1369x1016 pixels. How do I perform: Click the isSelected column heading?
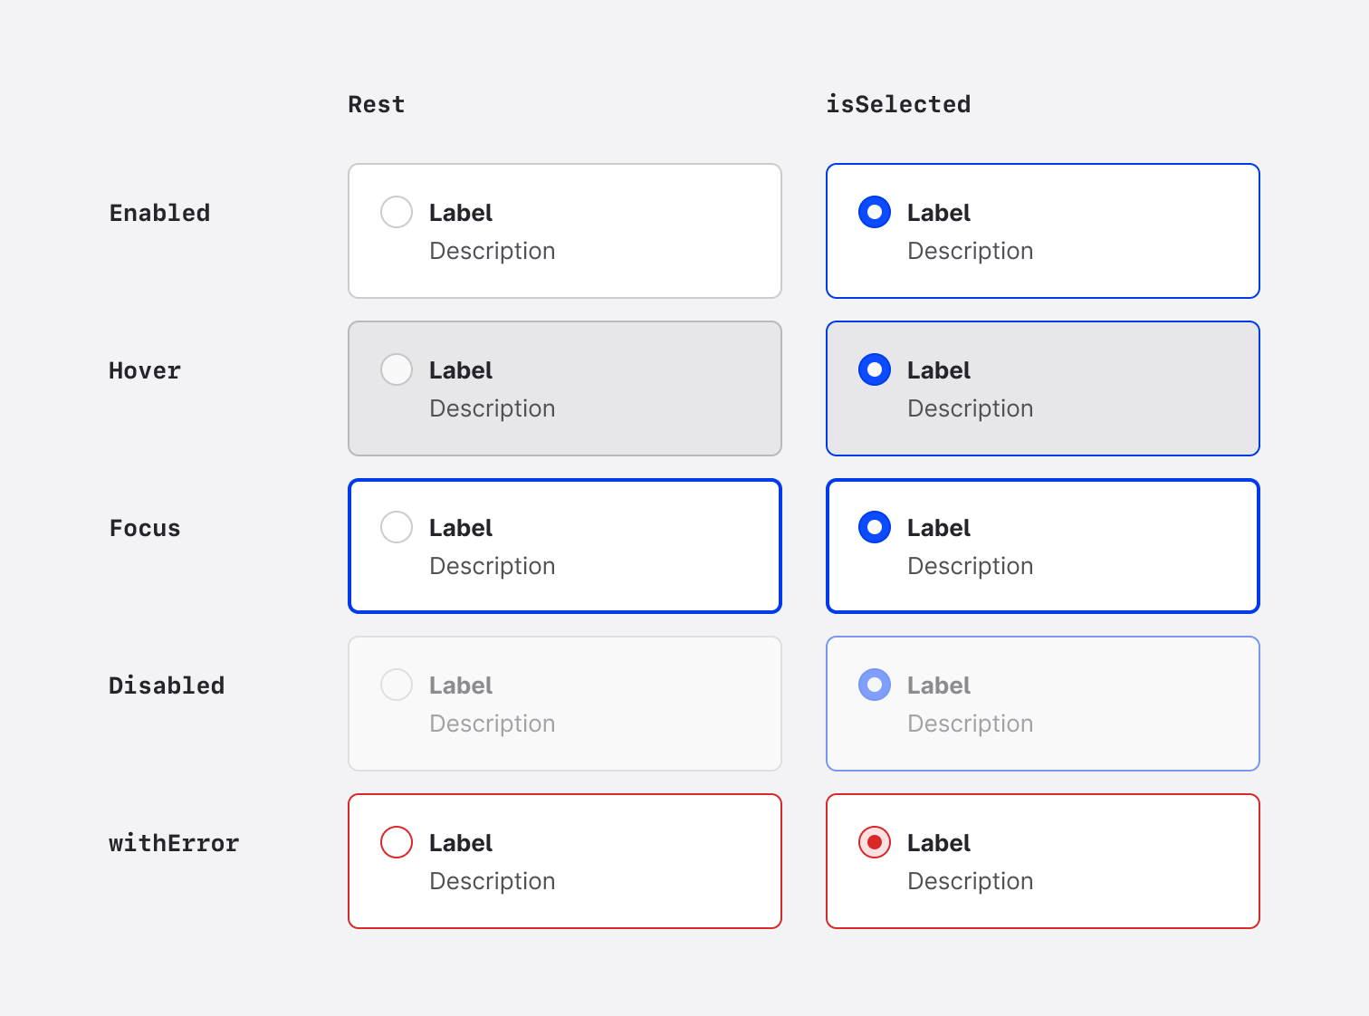(x=897, y=105)
